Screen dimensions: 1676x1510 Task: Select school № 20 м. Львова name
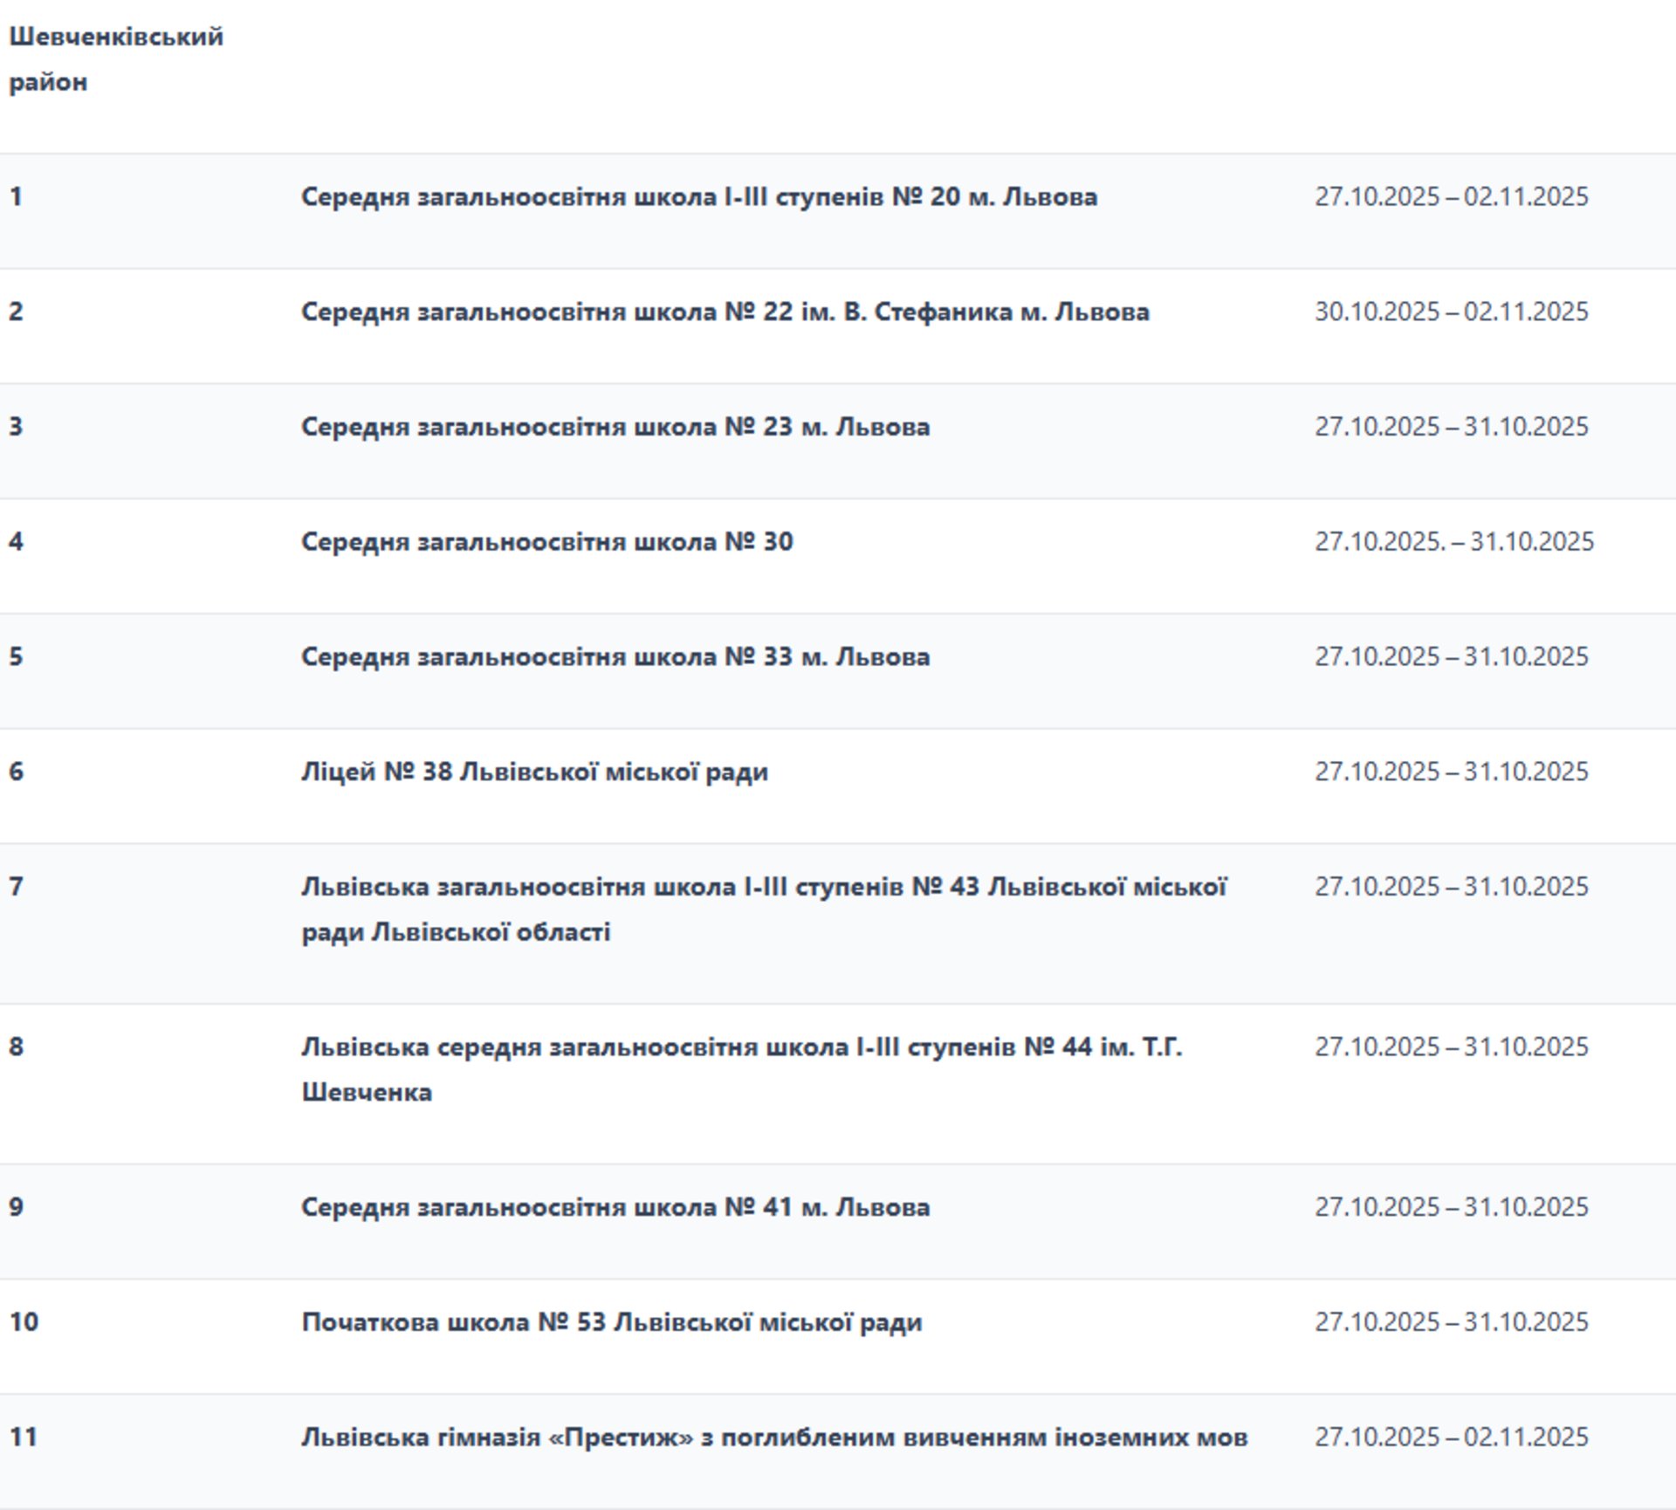(698, 197)
